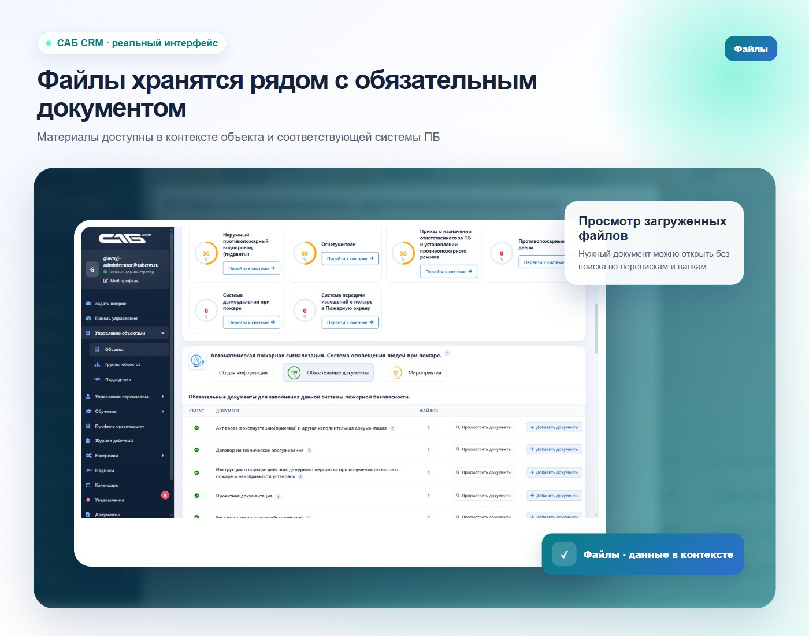Select Подрядчики in sidebar
809x636 pixels.
click(x=118, y=380)
